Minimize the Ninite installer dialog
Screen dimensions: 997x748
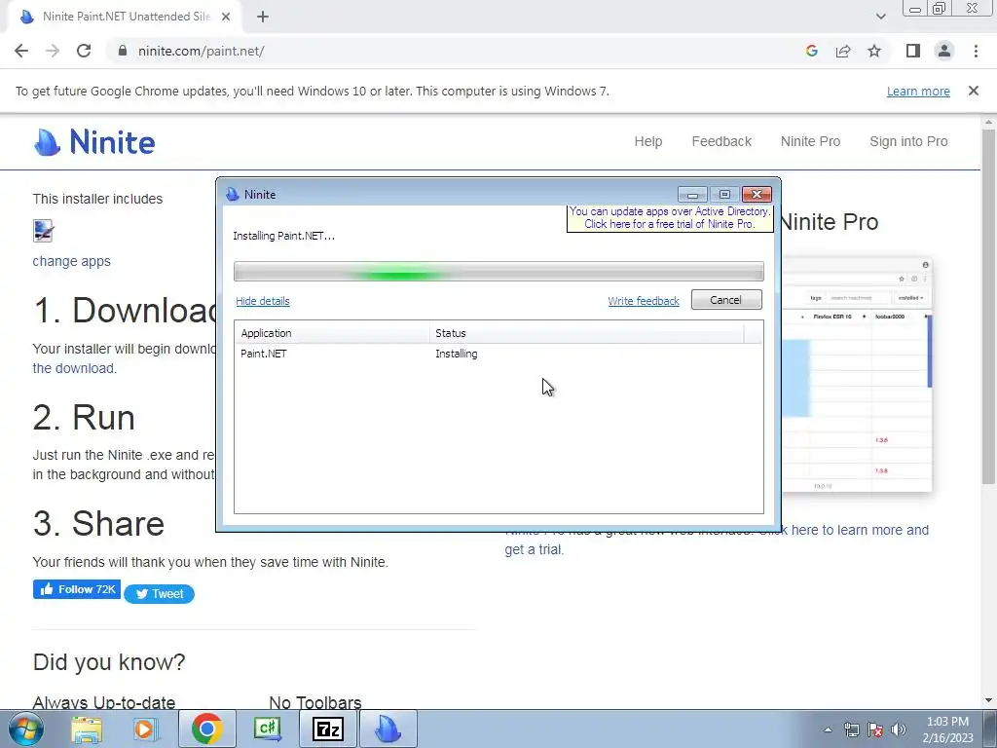[692, 194]
